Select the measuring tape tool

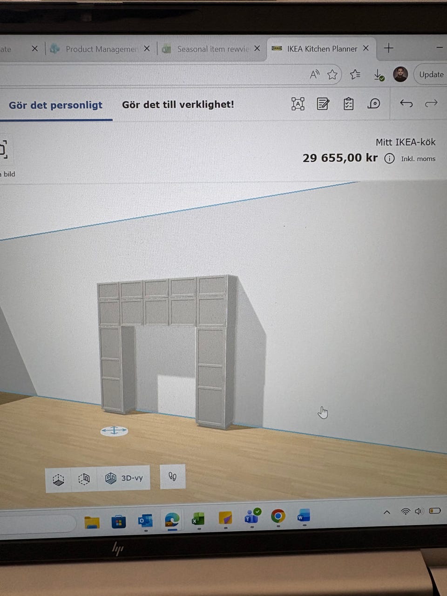374,103
